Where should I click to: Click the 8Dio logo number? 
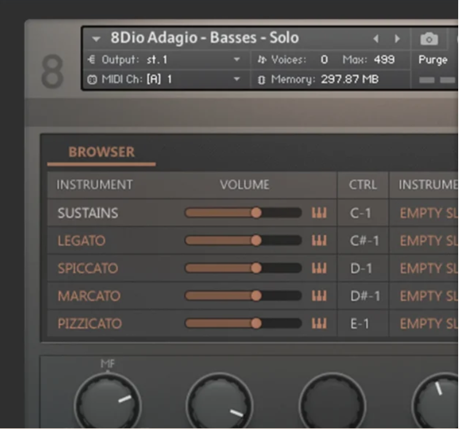(52, 71)
